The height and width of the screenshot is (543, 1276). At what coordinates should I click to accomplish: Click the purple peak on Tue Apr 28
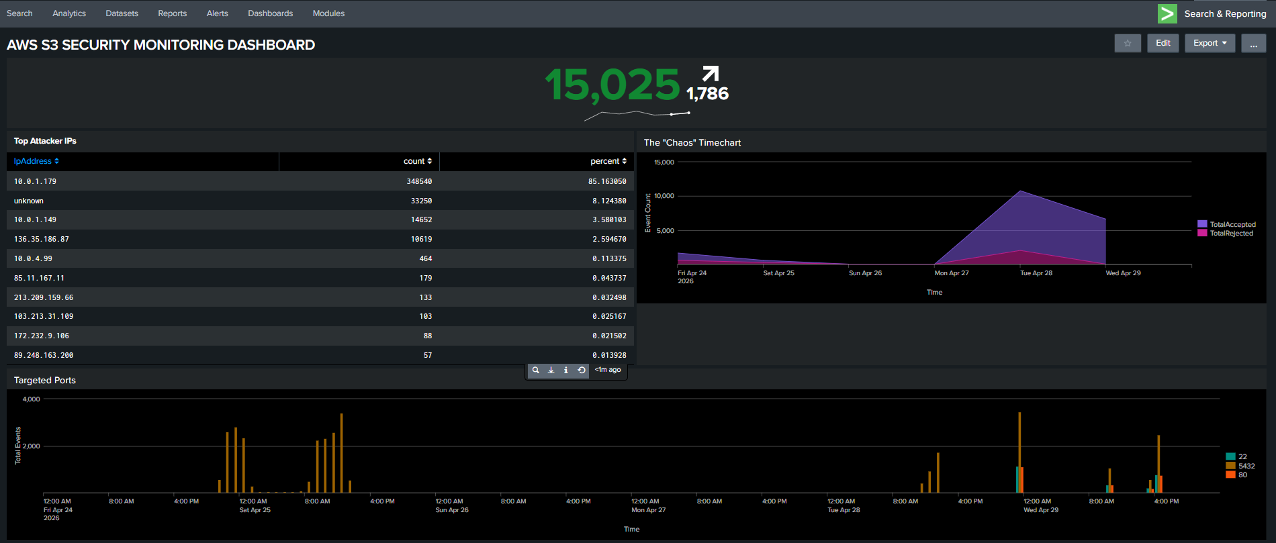coord(1020,192)
